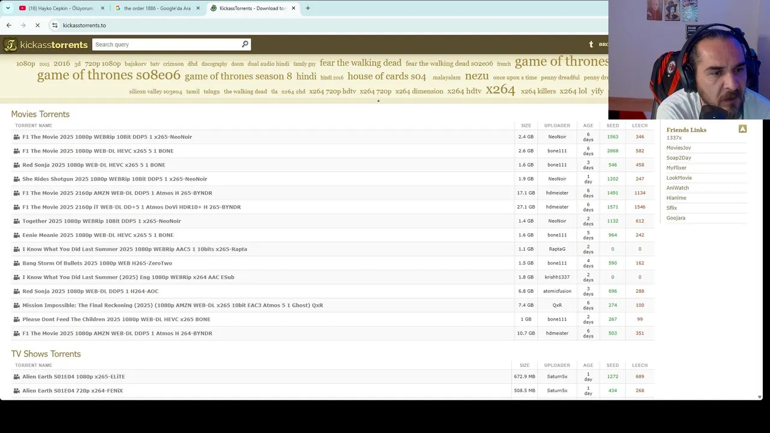Screen dimensions: 770x433
Task: Click icon beside Together 2025 torrent
Action: point(17,221)
